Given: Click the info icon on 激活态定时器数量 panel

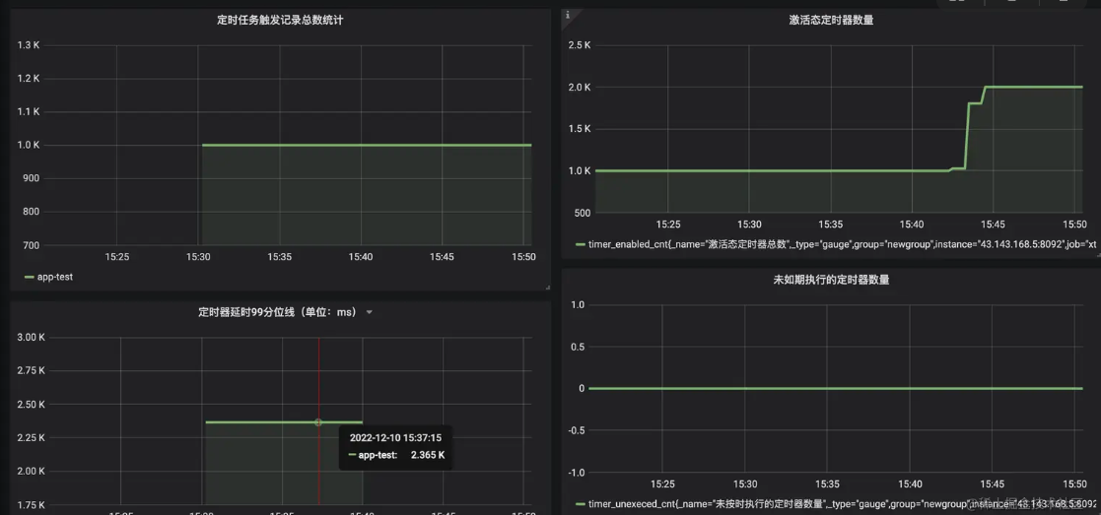Looking at the screenshot, I should [568, 15].
